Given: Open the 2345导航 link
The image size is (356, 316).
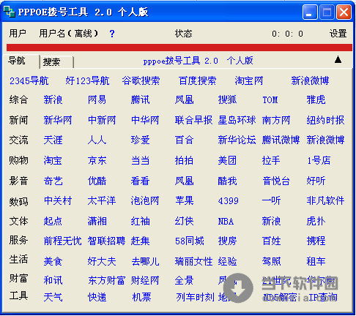Looking at the screenshot, I should point(29,80).
